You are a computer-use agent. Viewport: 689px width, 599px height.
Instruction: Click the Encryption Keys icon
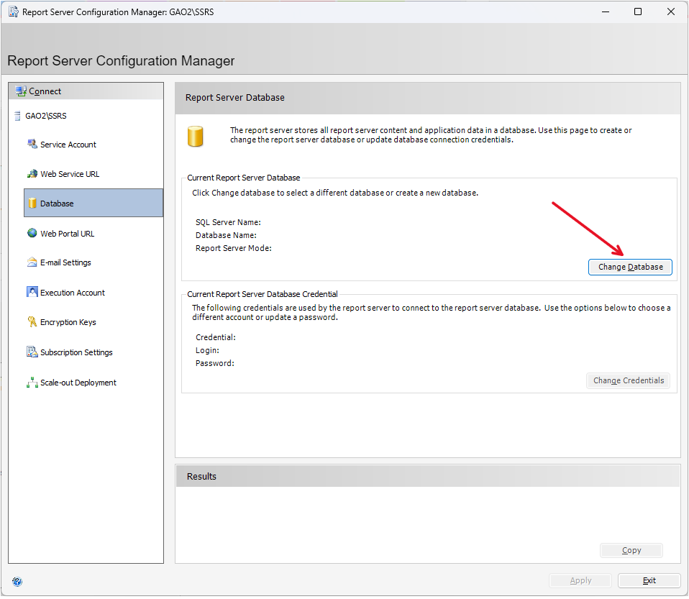(x=32, y=322)
